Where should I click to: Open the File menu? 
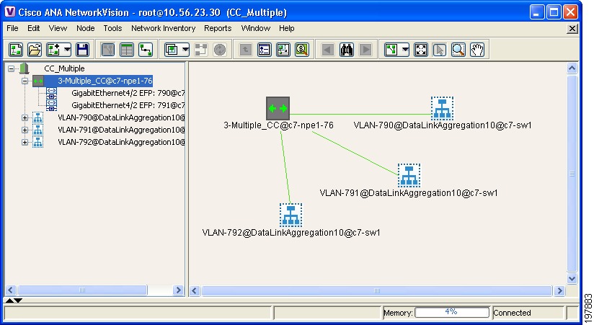[12, 28]
